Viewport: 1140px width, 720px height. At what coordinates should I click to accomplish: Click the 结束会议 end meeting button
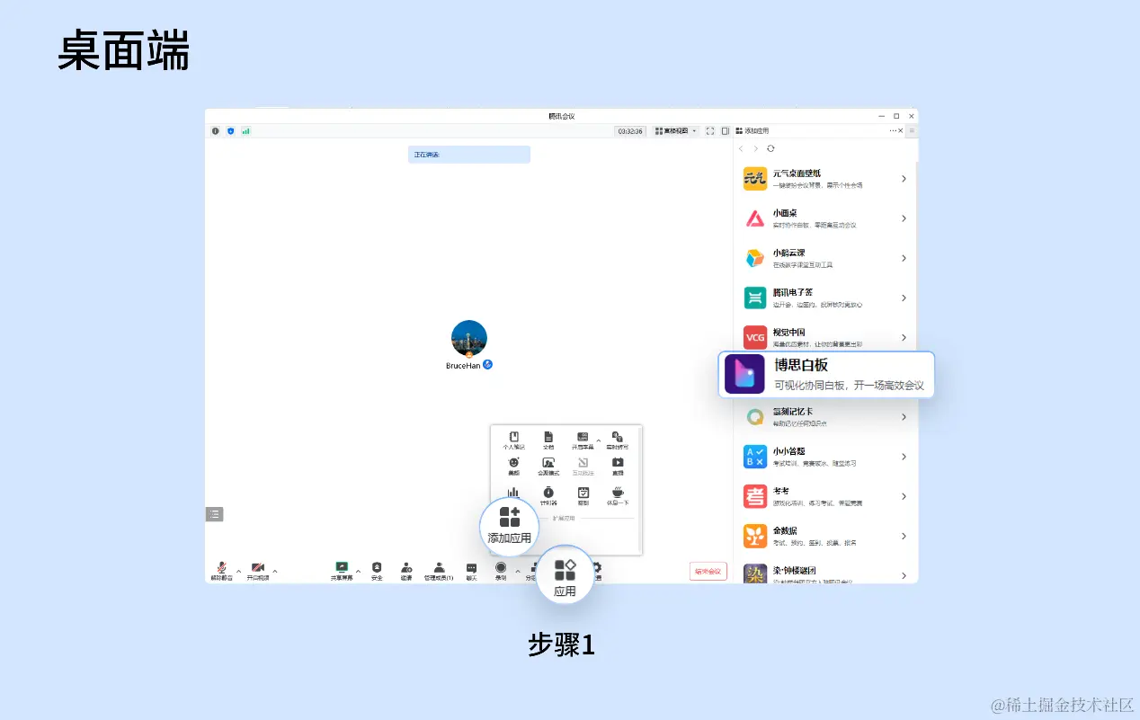coord(708,571)
